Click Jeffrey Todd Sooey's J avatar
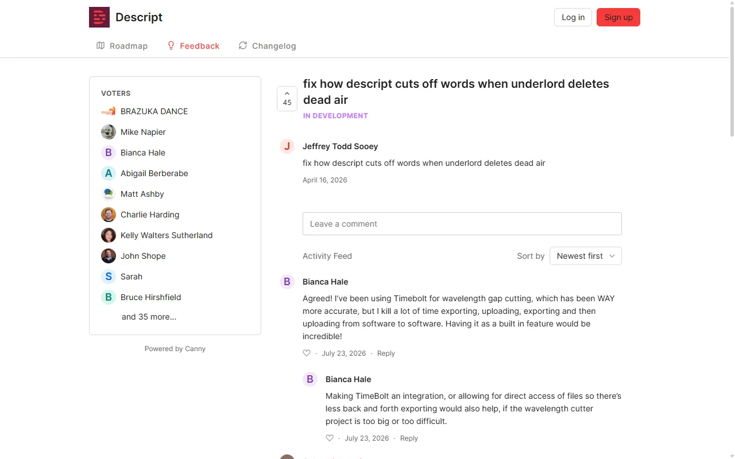The image size is (735, 459). coord(287,146)
